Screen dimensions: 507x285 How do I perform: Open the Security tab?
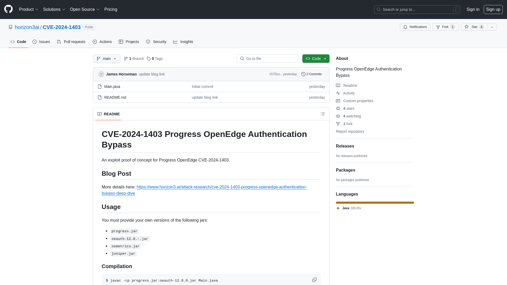click(156, 42)
